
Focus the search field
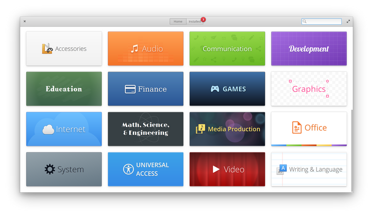[321, 21]
